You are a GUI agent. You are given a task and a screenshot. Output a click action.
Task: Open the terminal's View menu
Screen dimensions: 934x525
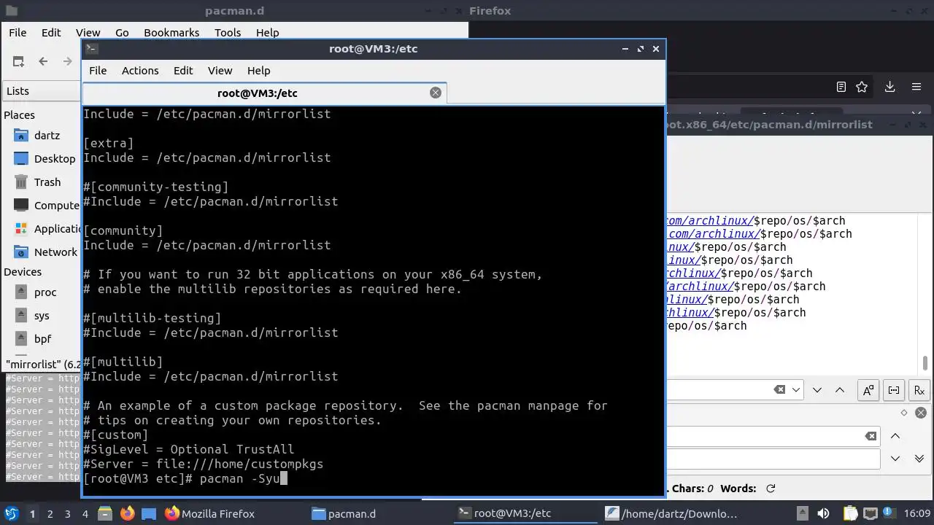coord(220,71)
